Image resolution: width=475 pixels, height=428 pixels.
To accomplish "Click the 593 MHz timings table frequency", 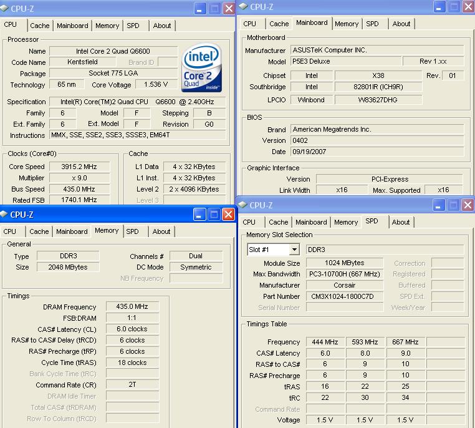I will [365, 343].
